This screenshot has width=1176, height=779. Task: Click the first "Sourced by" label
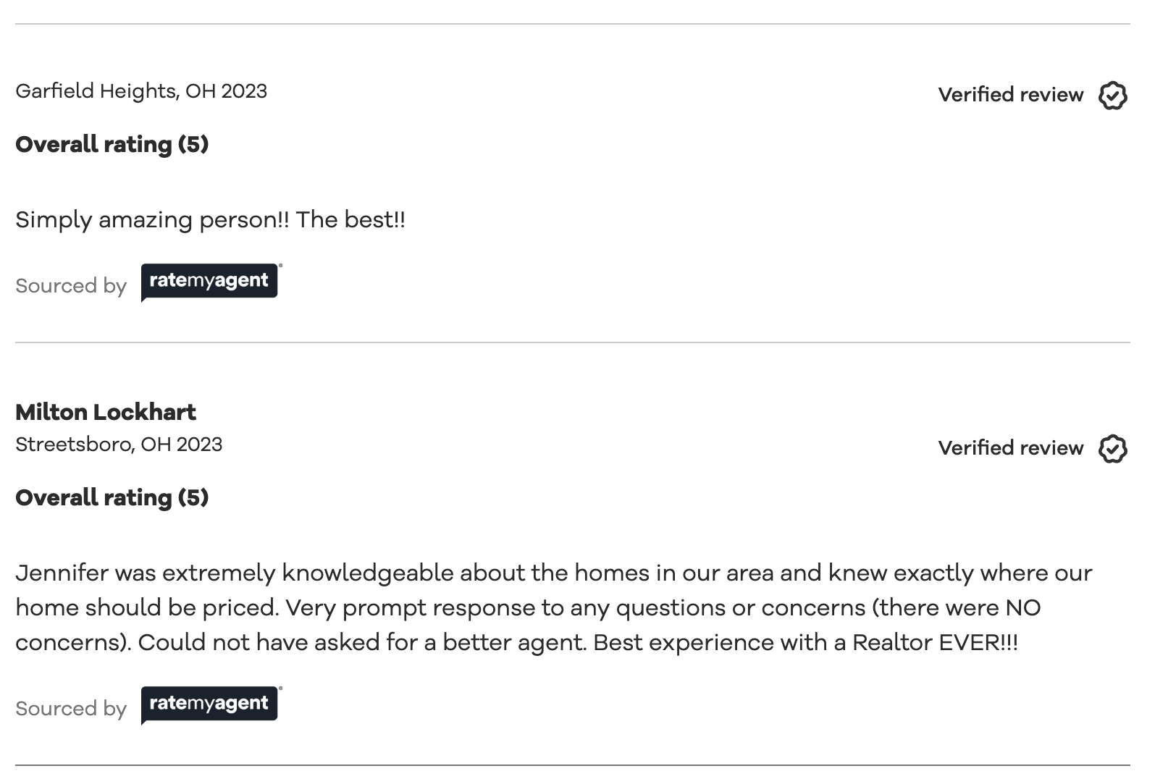(x=71, y=286)
